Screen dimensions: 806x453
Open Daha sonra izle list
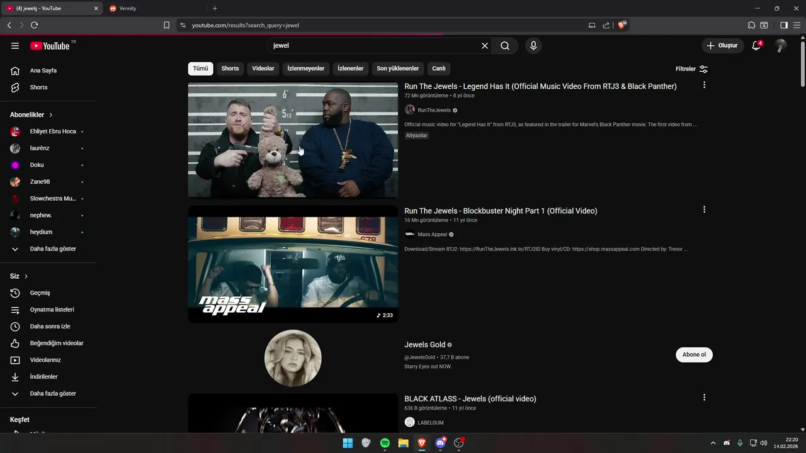tap(48, 327)
